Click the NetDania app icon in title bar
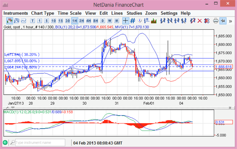This screenshot has height=149, width=237. coord(5,5)
